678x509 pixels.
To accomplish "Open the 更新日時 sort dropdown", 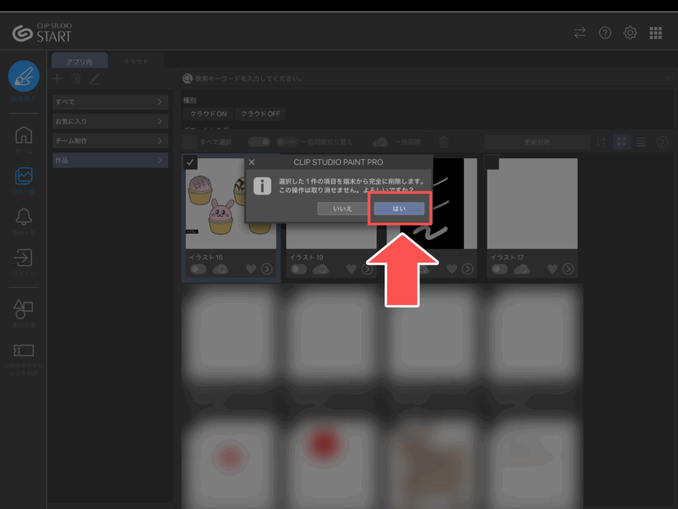I will [x=536, y=142].
